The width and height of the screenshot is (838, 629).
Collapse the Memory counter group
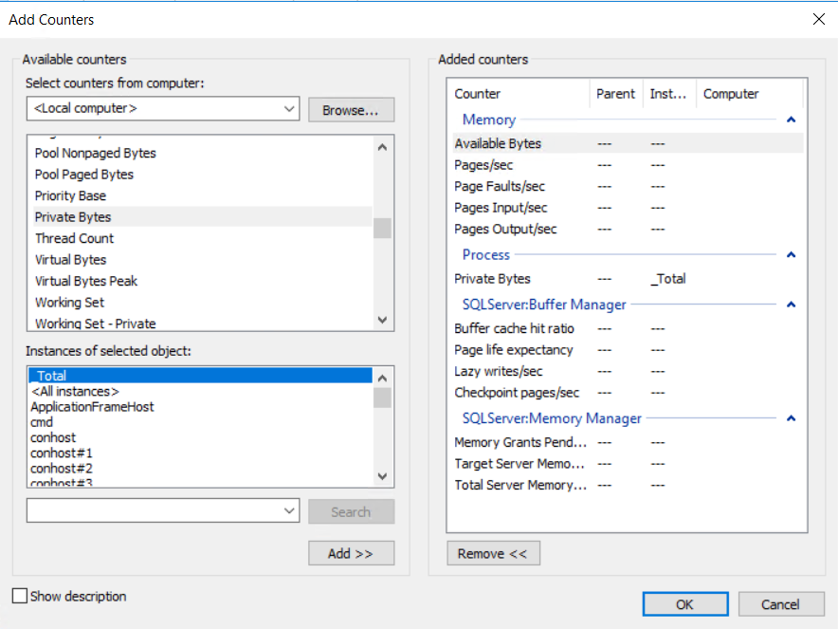pos(791,120)
